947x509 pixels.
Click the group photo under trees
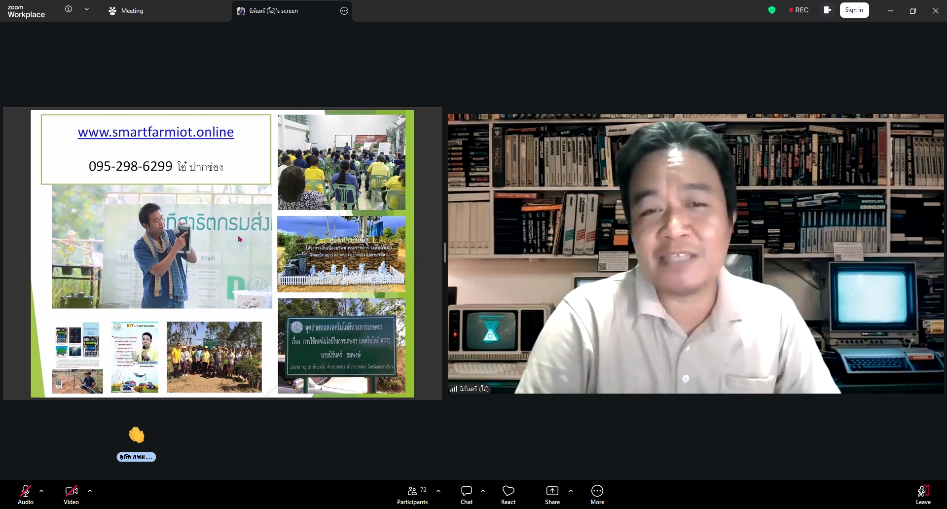[x=214, y=357]
